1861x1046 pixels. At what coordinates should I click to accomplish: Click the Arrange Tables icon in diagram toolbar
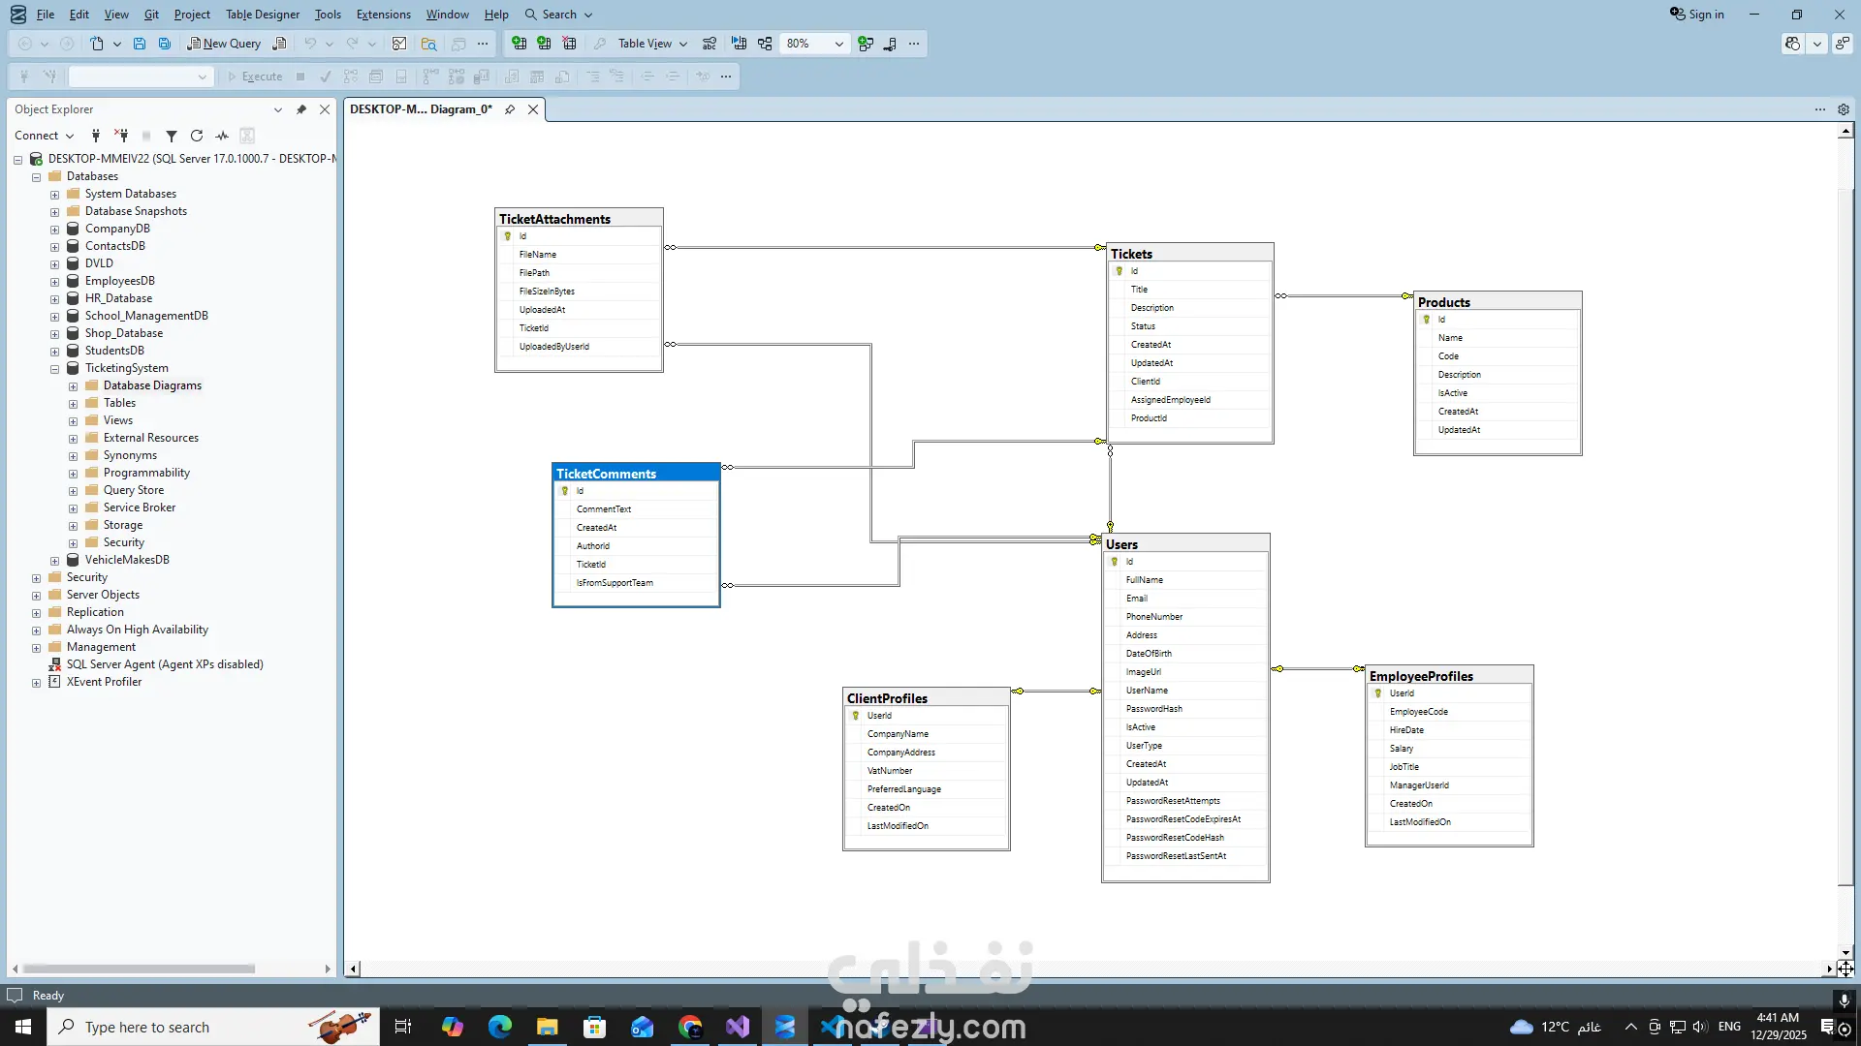(x=765, y=44)
